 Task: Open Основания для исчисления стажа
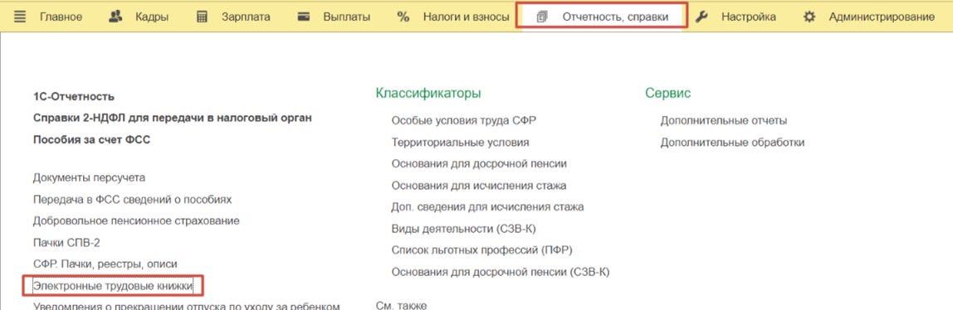coord(479,185)
